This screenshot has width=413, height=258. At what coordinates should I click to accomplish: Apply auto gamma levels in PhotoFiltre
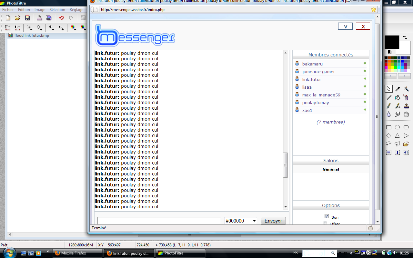(x=8, y=28)
